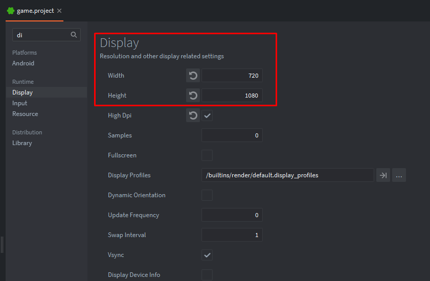Click the game.project tab icon
Viewport: 430px width, 281px height.
tap(11, 11)
